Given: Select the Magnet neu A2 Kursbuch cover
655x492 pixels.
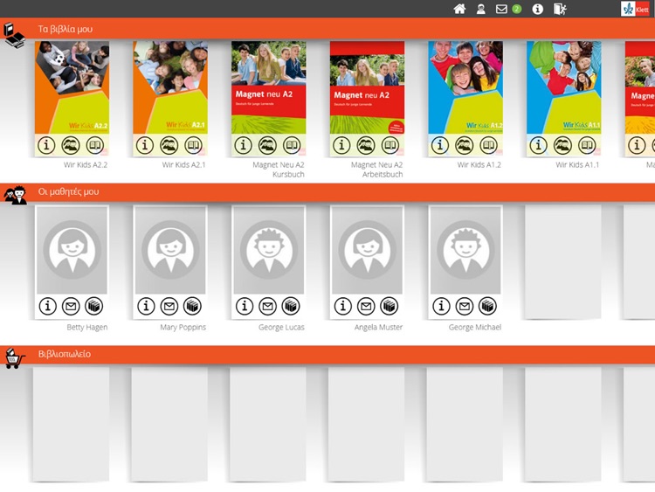Looking at the screenshot, I should 269,87.
